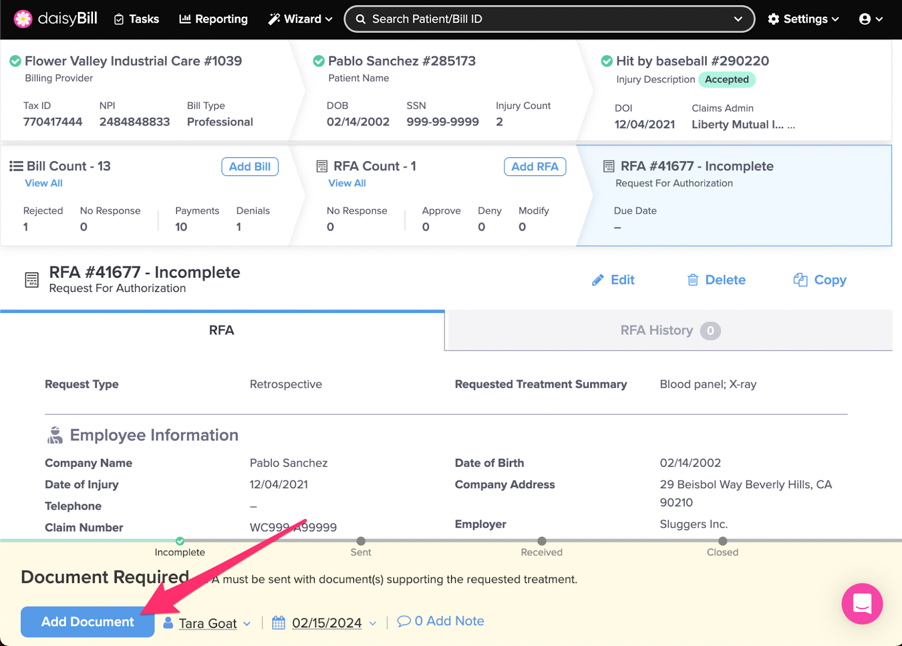The image size is (902, 646).
Task: Open the Settings menu
Action: [x=803, y=19]
